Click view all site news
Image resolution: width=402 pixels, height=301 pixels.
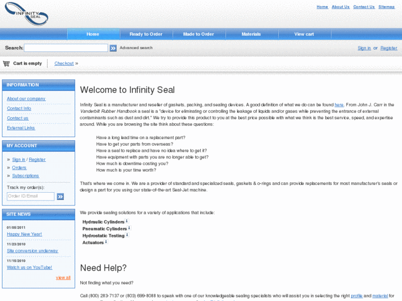coord(63,277)
